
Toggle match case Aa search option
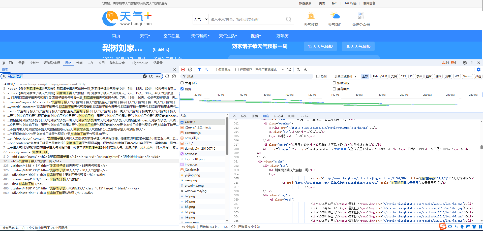click(158, 76)
